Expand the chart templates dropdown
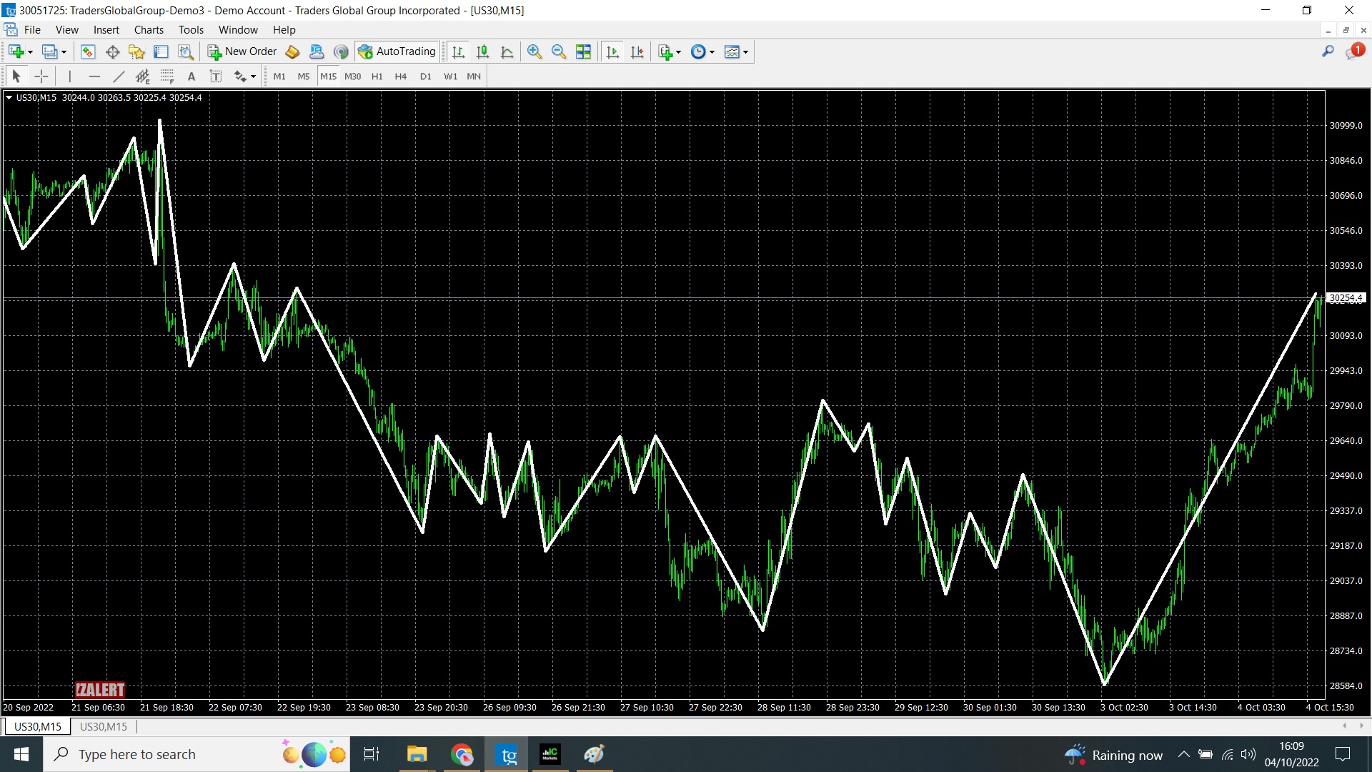This screenshot has height=772, width=1372. tap(745, 52)
